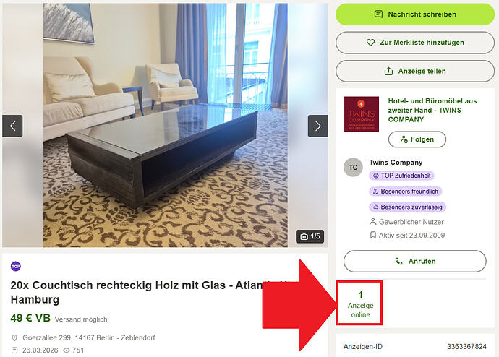Screen dimensions: 499x357
Task: Click the main coffee table photo
Action: [165, 125]
